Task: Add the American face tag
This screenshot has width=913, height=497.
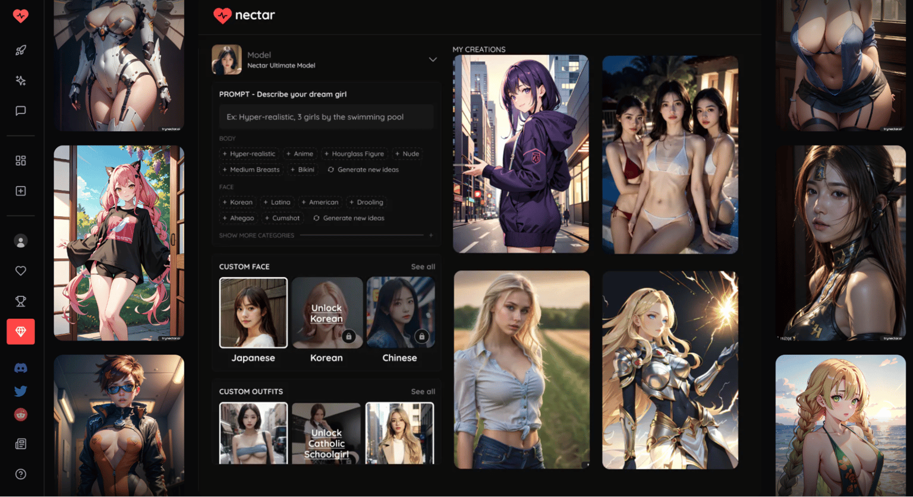Action: pyautogui.click(x=320, y=202)
